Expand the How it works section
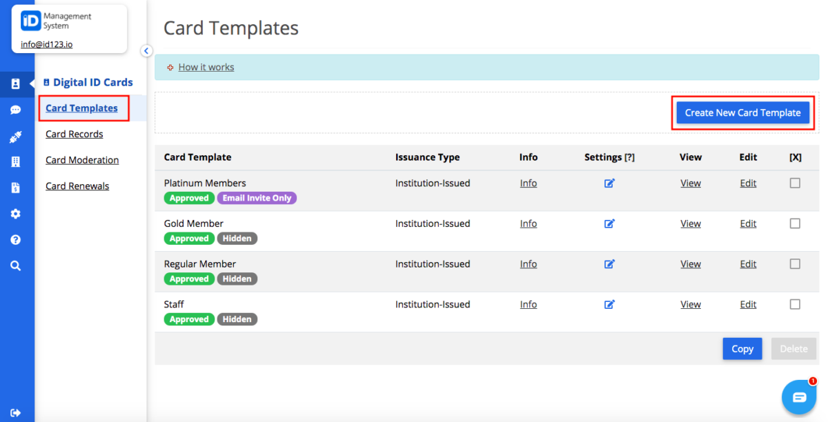The image size is (828, 422). pos(206,67)
